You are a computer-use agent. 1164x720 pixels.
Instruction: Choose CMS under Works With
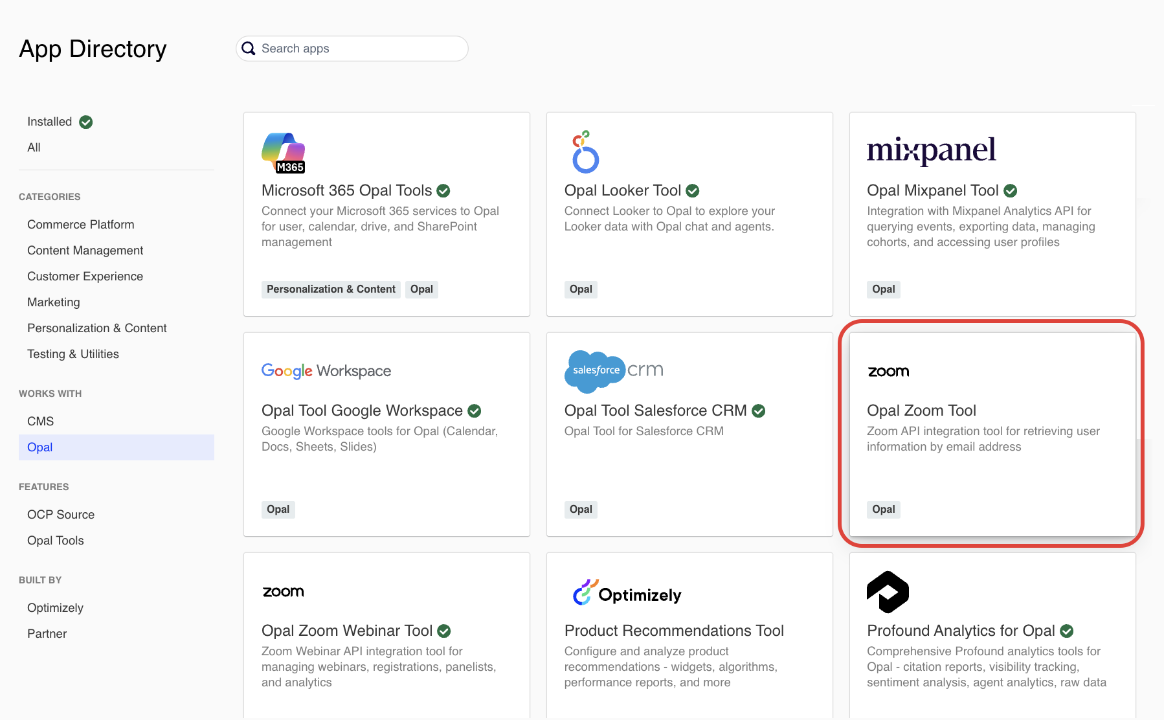click(x=41, y=422)
